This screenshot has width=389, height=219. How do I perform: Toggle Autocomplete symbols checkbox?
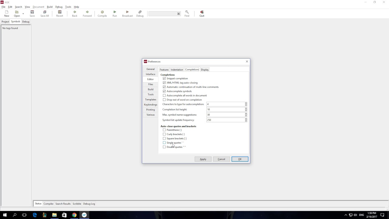pos(164,91)
